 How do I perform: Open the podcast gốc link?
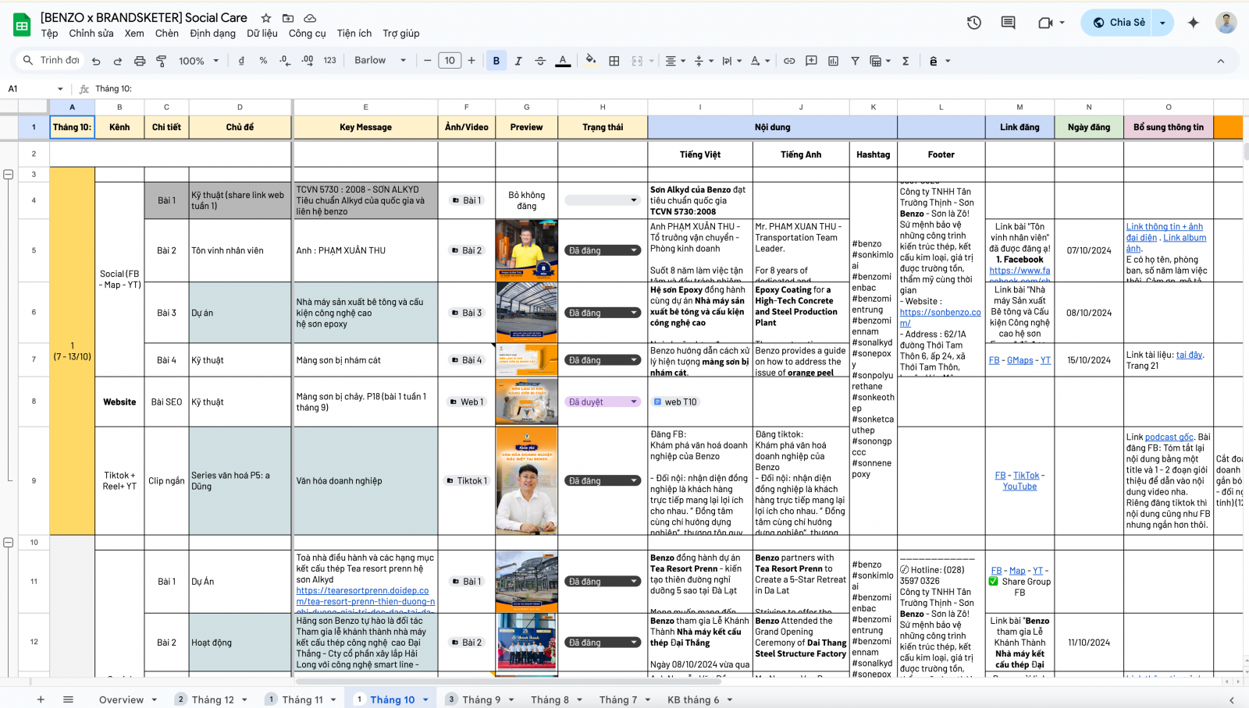(1169, 437)
